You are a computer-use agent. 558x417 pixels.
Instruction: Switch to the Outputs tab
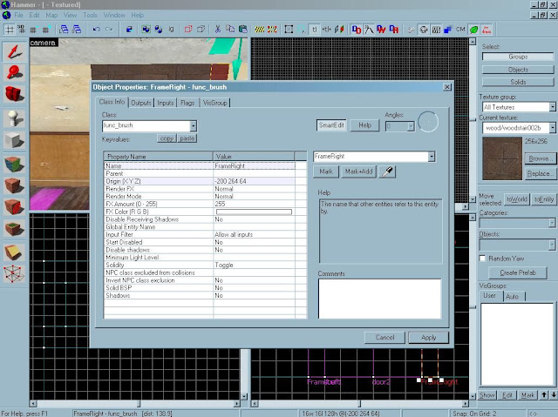coord(142,103)
